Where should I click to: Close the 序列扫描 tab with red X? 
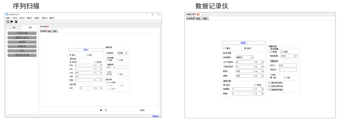click(x=48, y=27)
